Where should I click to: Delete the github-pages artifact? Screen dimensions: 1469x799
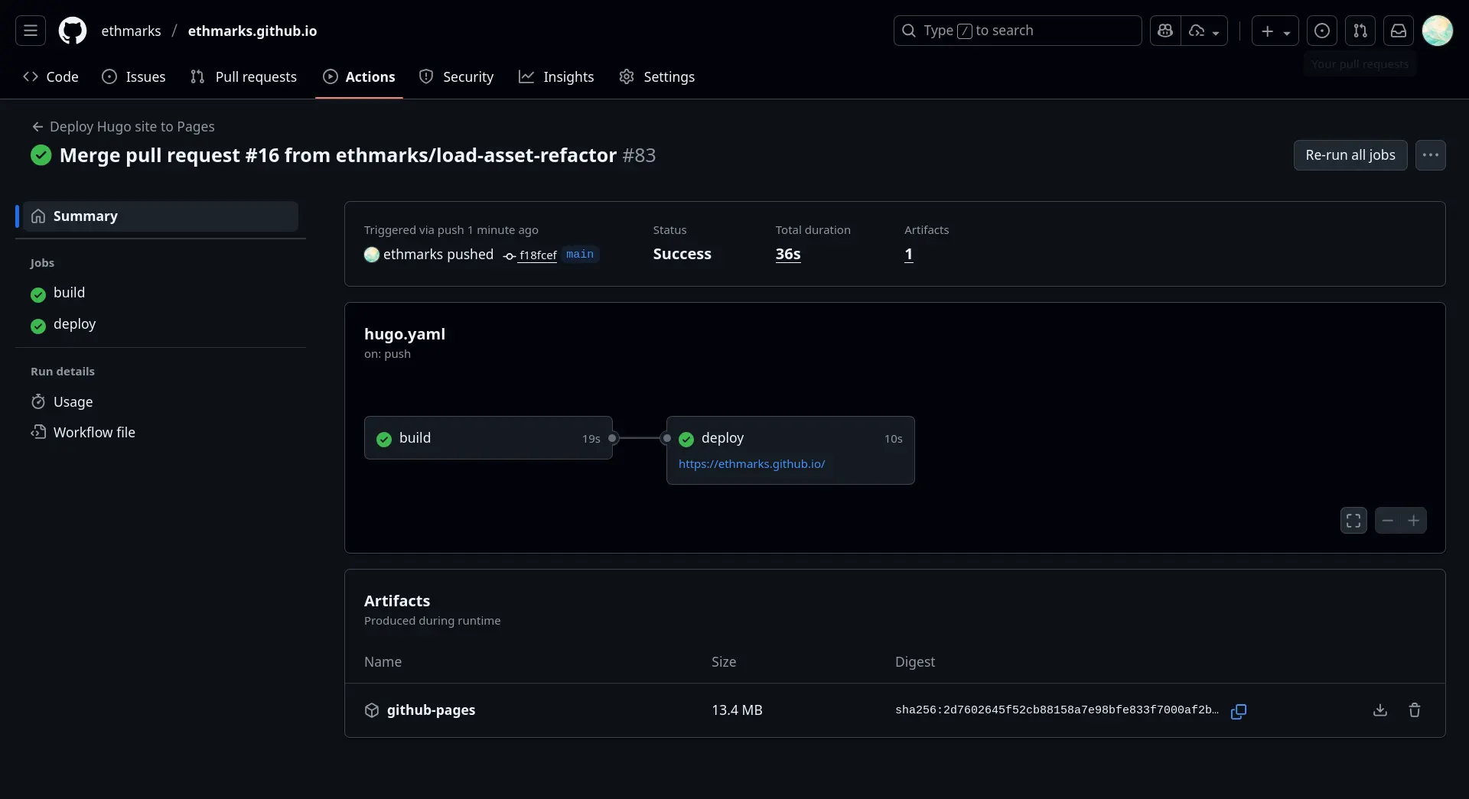pos(1415,710)
